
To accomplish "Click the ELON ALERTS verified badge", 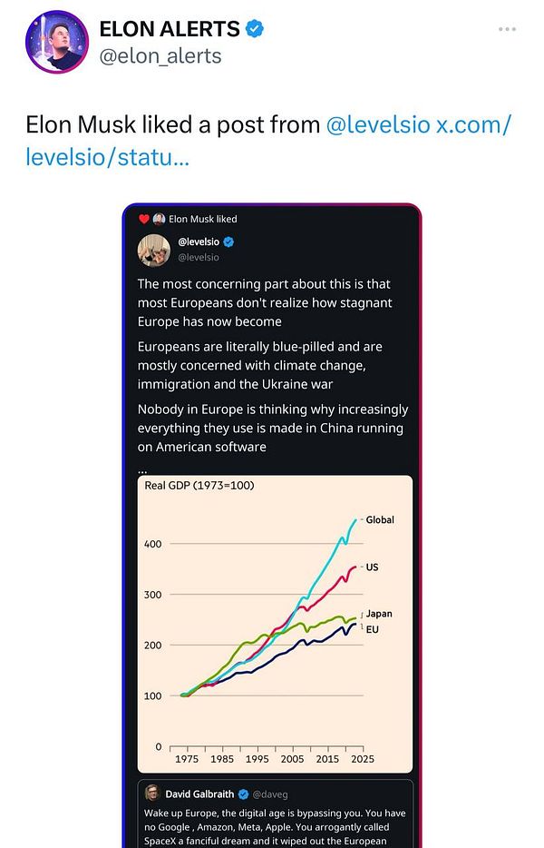I will click(257, 29).
